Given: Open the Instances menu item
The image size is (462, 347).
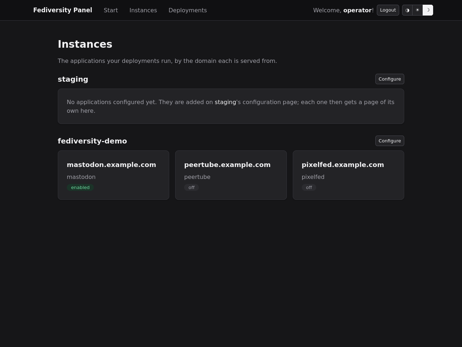Looking at the screenshot, I should 143,10.
